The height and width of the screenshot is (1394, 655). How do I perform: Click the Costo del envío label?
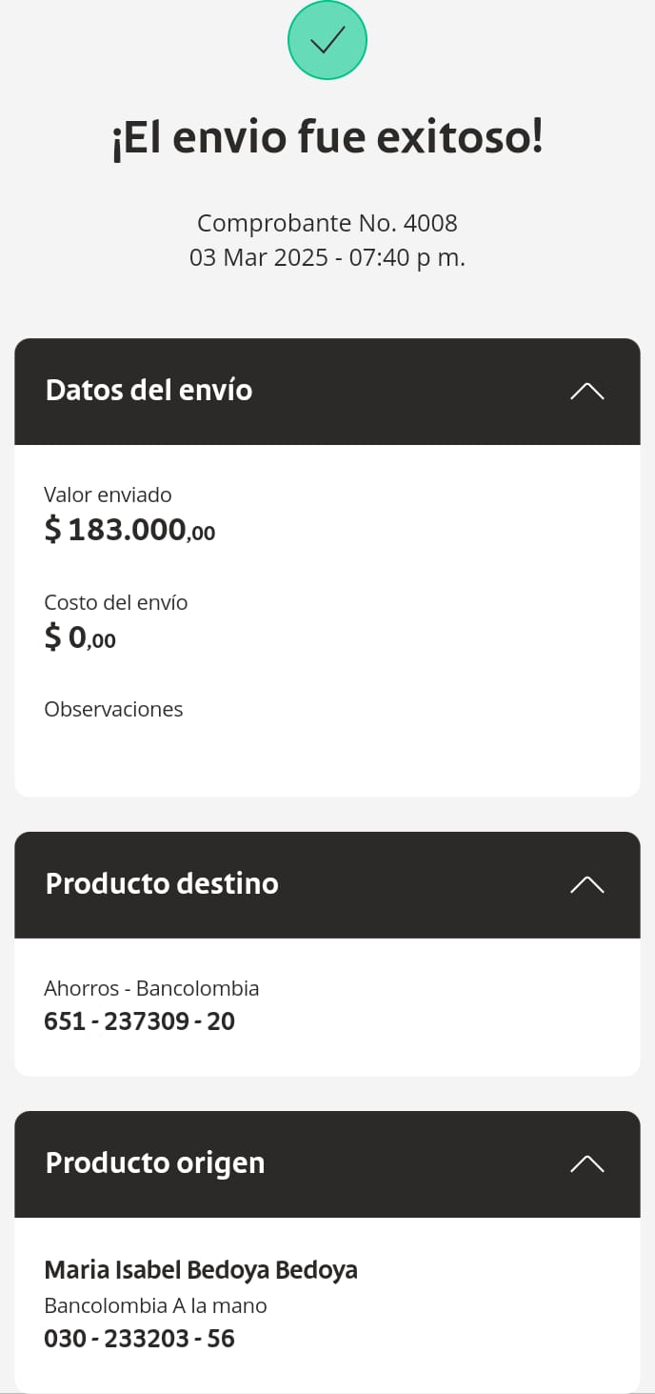(116, 602)
